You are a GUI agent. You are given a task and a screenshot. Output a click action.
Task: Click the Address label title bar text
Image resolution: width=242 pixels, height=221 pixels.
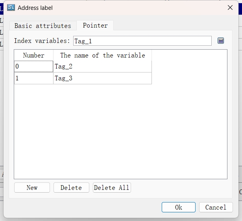click(35, 7)
